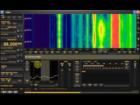Open the RF Step down-arrow selector
Screen dimensions: 140x105
click(18, 56)
